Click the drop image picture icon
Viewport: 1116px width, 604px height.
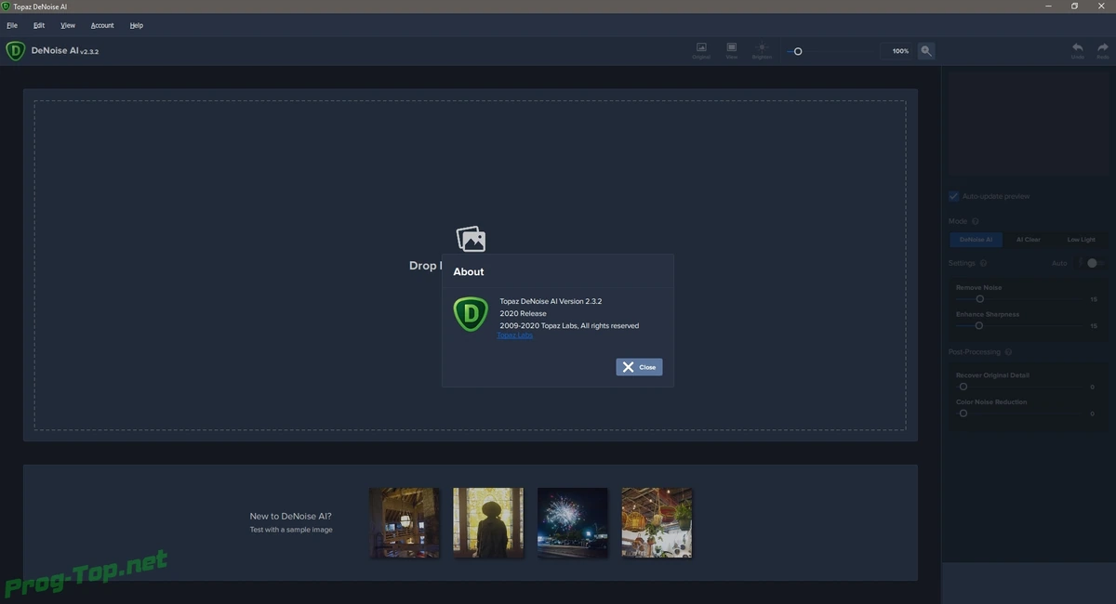471,239
